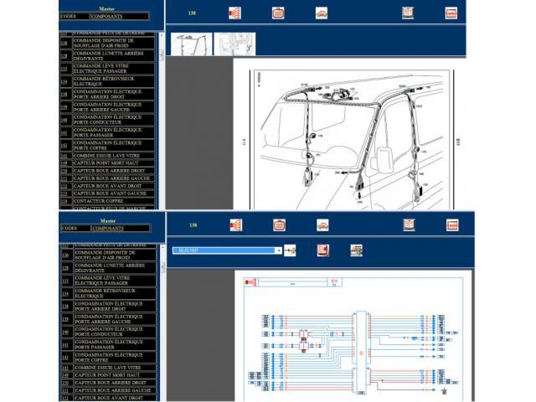The width and height of the screenshot is (536, 402).
Task: Select CAPTEUR POINT MORT HAUT in schematic-diagram window
Action: pos(115,375)
